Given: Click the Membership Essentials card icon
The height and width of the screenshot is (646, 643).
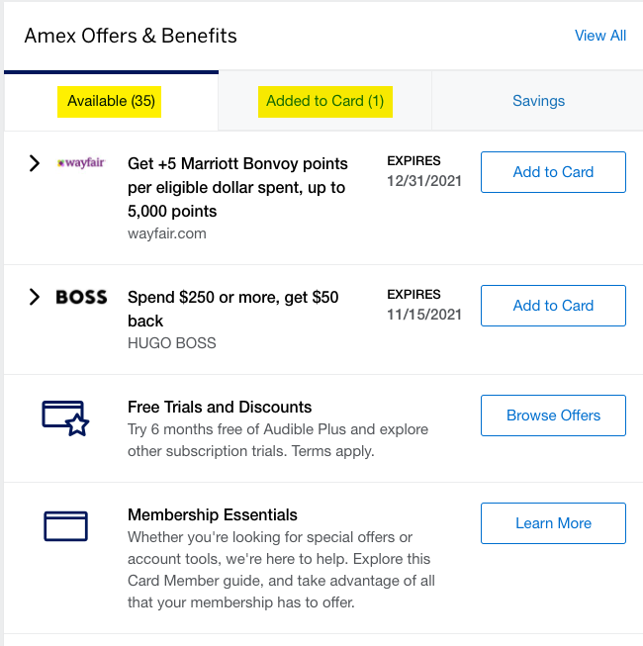Looking at the screenshot, I should (x=66, y=526).
